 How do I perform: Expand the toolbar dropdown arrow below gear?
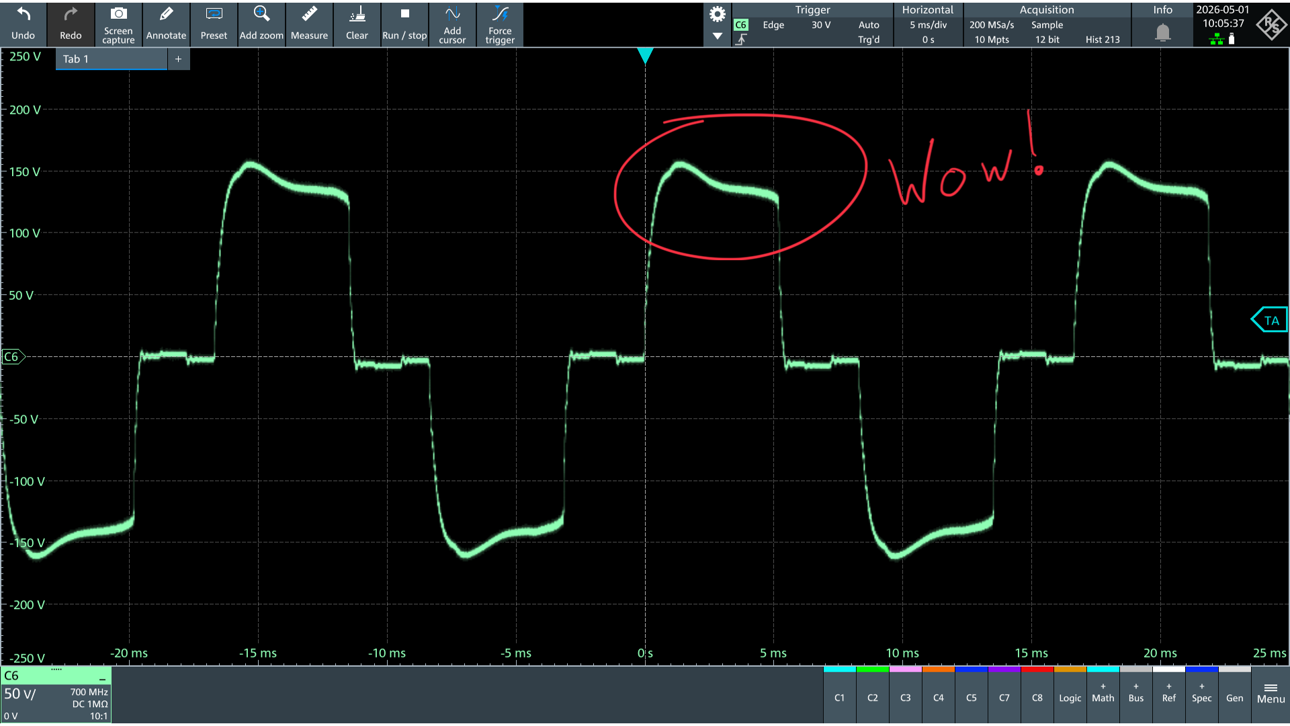coord(718,36)
